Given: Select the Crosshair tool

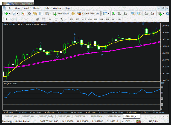Looking at the screenshot, I should (x=13, y=19).
